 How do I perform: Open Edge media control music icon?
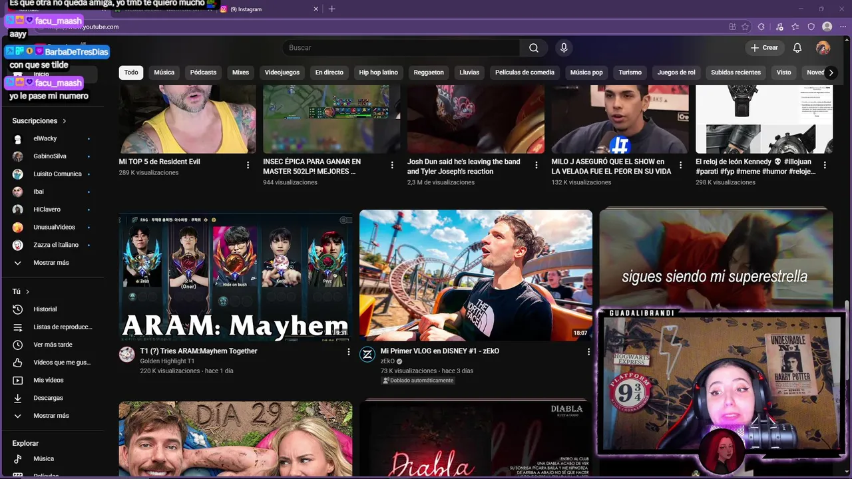pos(779,27)
